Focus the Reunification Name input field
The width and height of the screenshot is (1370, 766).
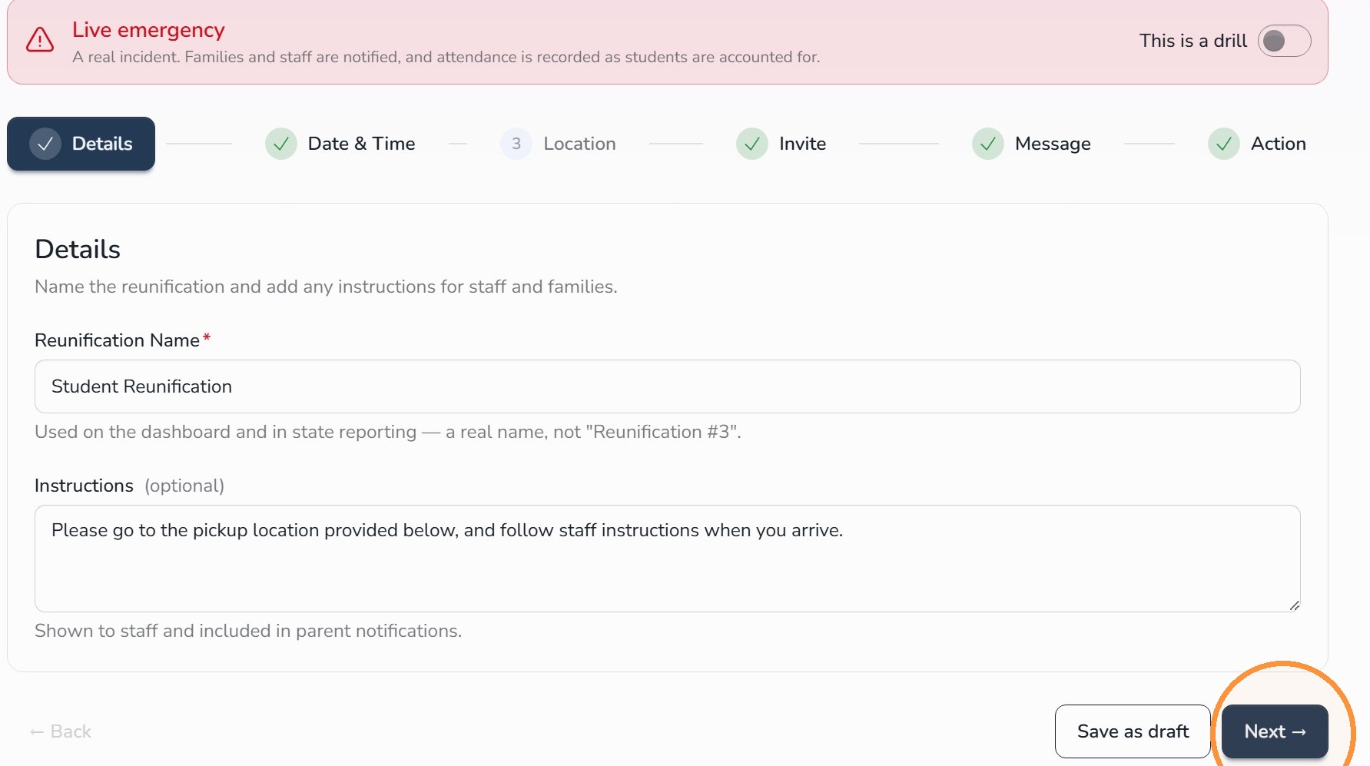[668, 386]
